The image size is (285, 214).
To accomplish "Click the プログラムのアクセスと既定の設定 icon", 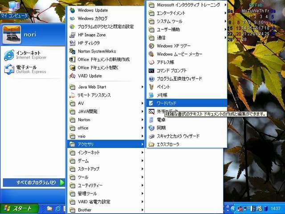I will [x=72, y=27].
